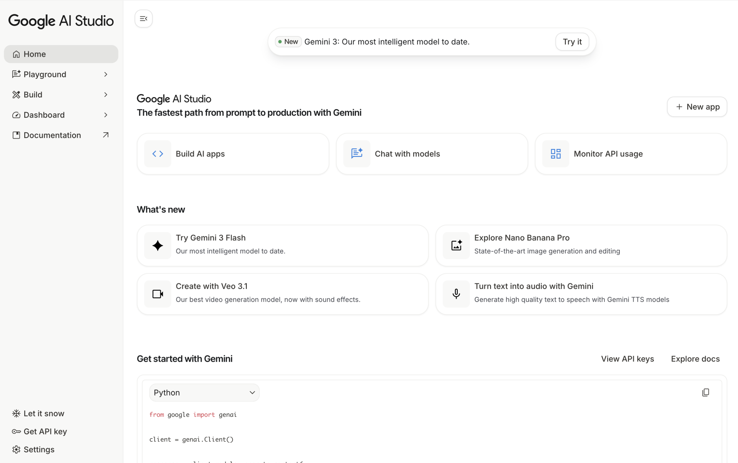
Task: Select the Try Gemini 3 Flash card
Action: point(282,245)
